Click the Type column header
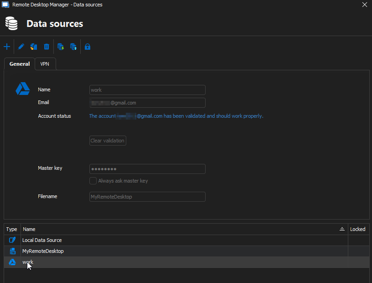372x283 pixels. 12,229
